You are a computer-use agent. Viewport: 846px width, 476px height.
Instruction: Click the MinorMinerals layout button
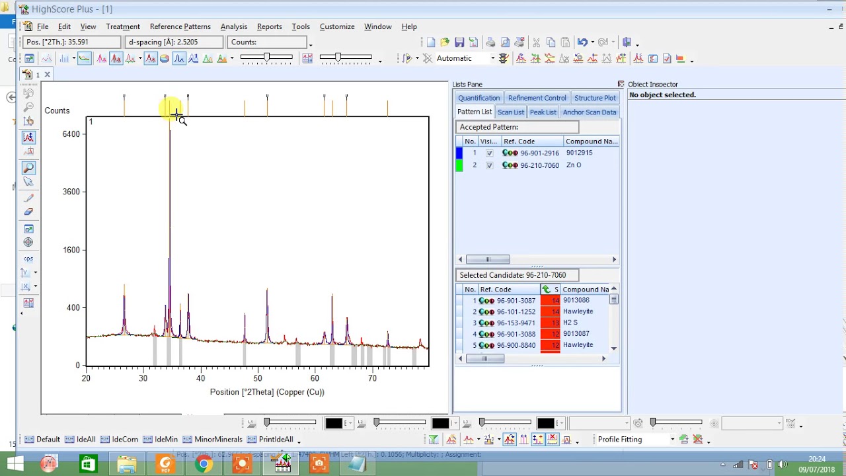(x=213, y=440)
